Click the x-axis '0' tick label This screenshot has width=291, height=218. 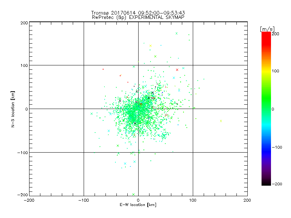click(x=138, y=200)
